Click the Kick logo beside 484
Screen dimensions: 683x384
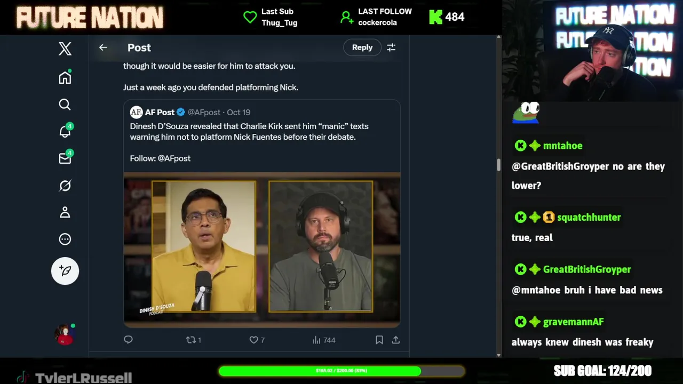435,17
